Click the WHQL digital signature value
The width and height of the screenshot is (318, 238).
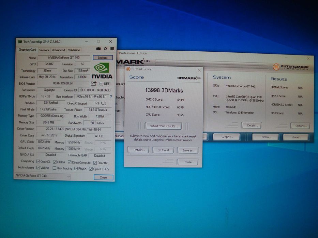[99, 136]
